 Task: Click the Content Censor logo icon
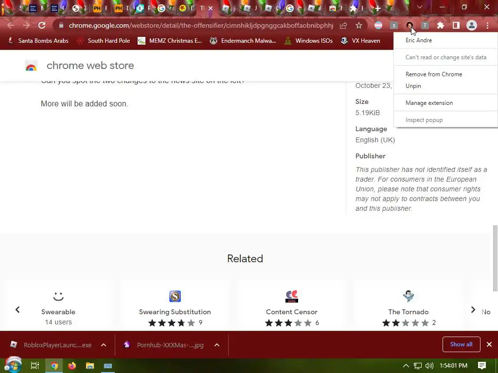[292, 296]
